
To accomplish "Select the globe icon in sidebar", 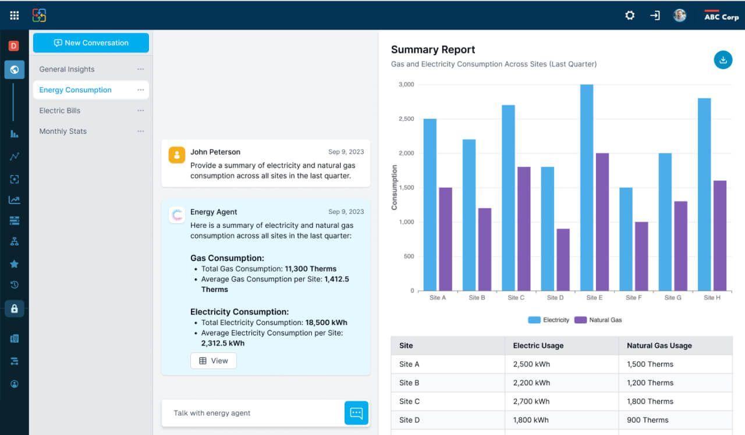I will (x=15, y=70).
